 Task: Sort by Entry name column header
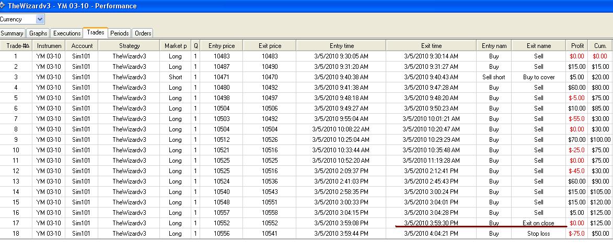(x=494, y=46)
